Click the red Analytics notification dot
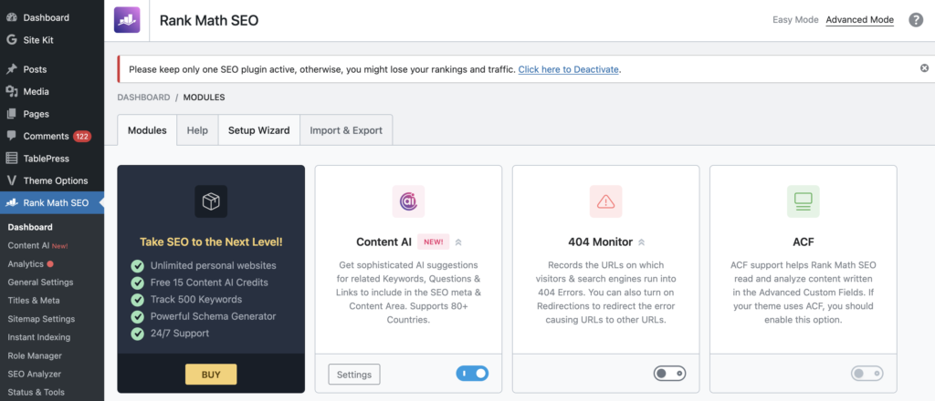The height and width of the screenshot is (401, 935). [x=50, y=263]
